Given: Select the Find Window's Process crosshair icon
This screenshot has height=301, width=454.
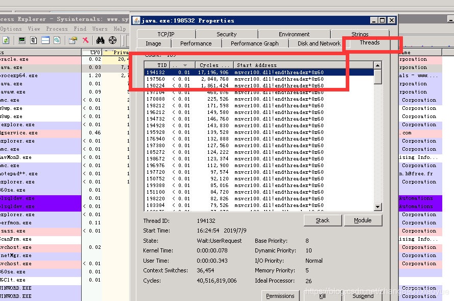Looking at the screenshot, I should click(x=113, y=40).
